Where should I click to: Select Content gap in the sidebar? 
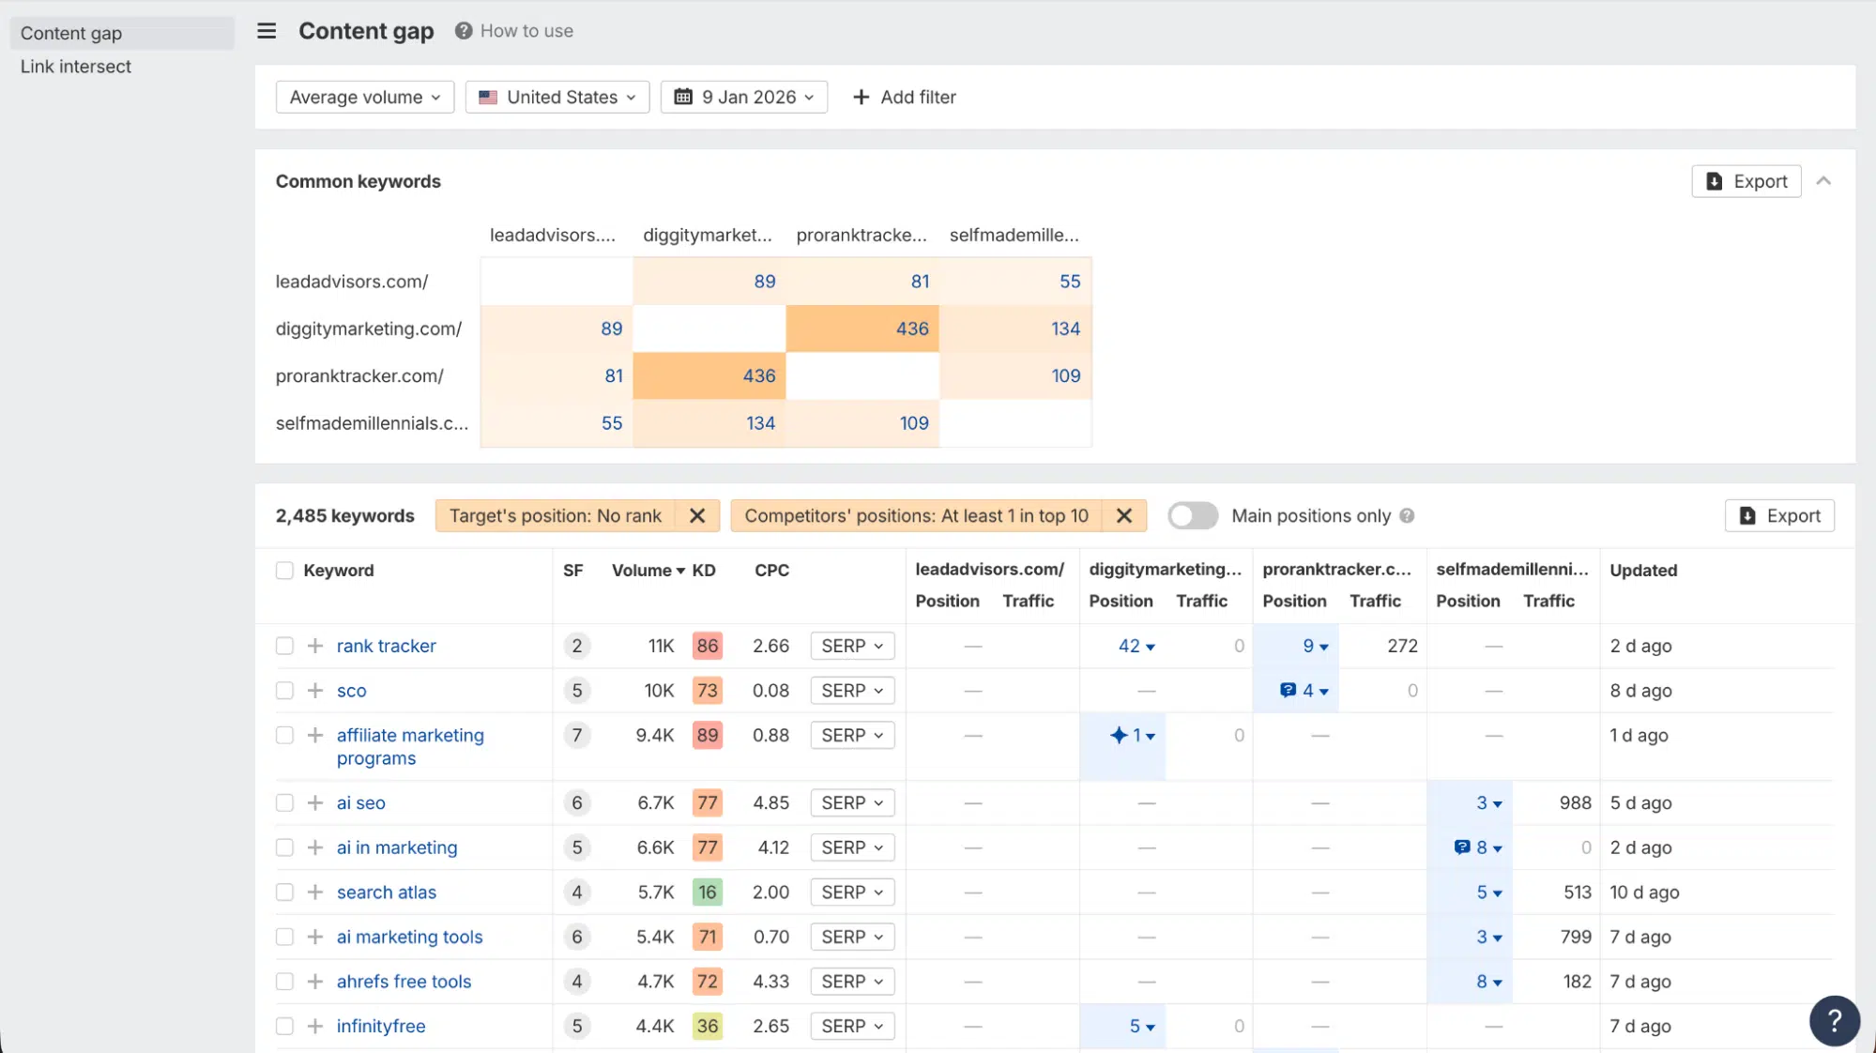[69, 33]
